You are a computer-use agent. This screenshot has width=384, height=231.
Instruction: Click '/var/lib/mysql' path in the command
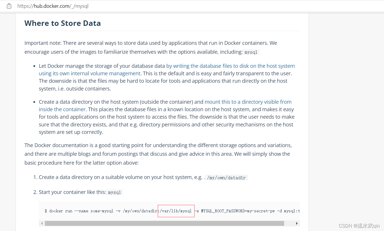(x=176, y=211)
